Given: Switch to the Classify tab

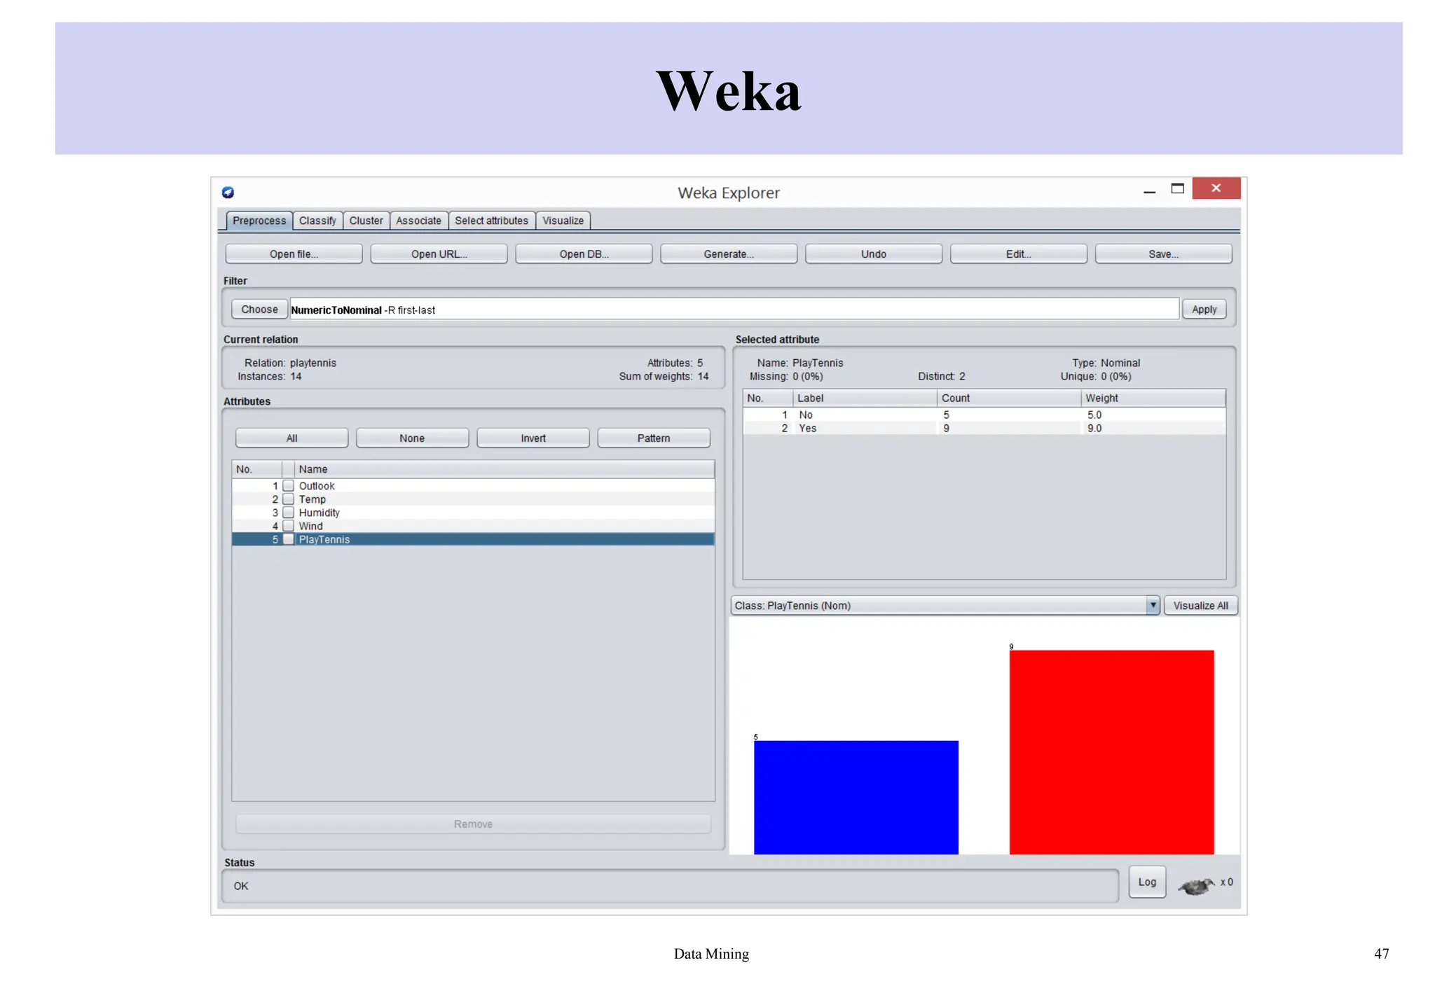Looking at the screenshot, I should pyautogui.click(x=317, y=221).
